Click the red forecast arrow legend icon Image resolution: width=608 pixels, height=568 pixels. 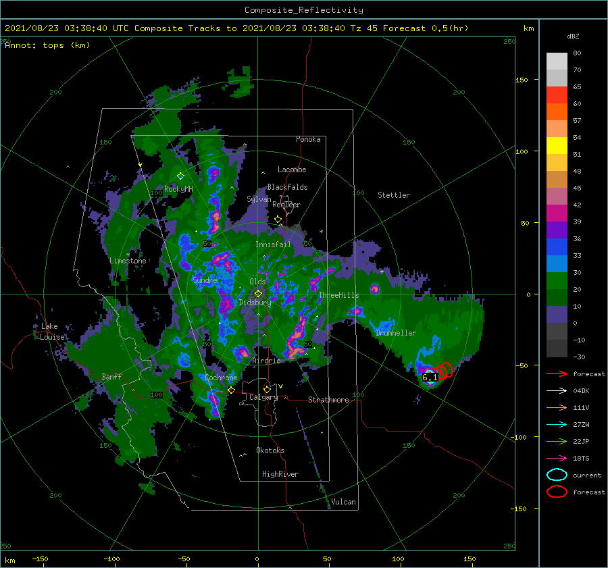click(557, 373)
